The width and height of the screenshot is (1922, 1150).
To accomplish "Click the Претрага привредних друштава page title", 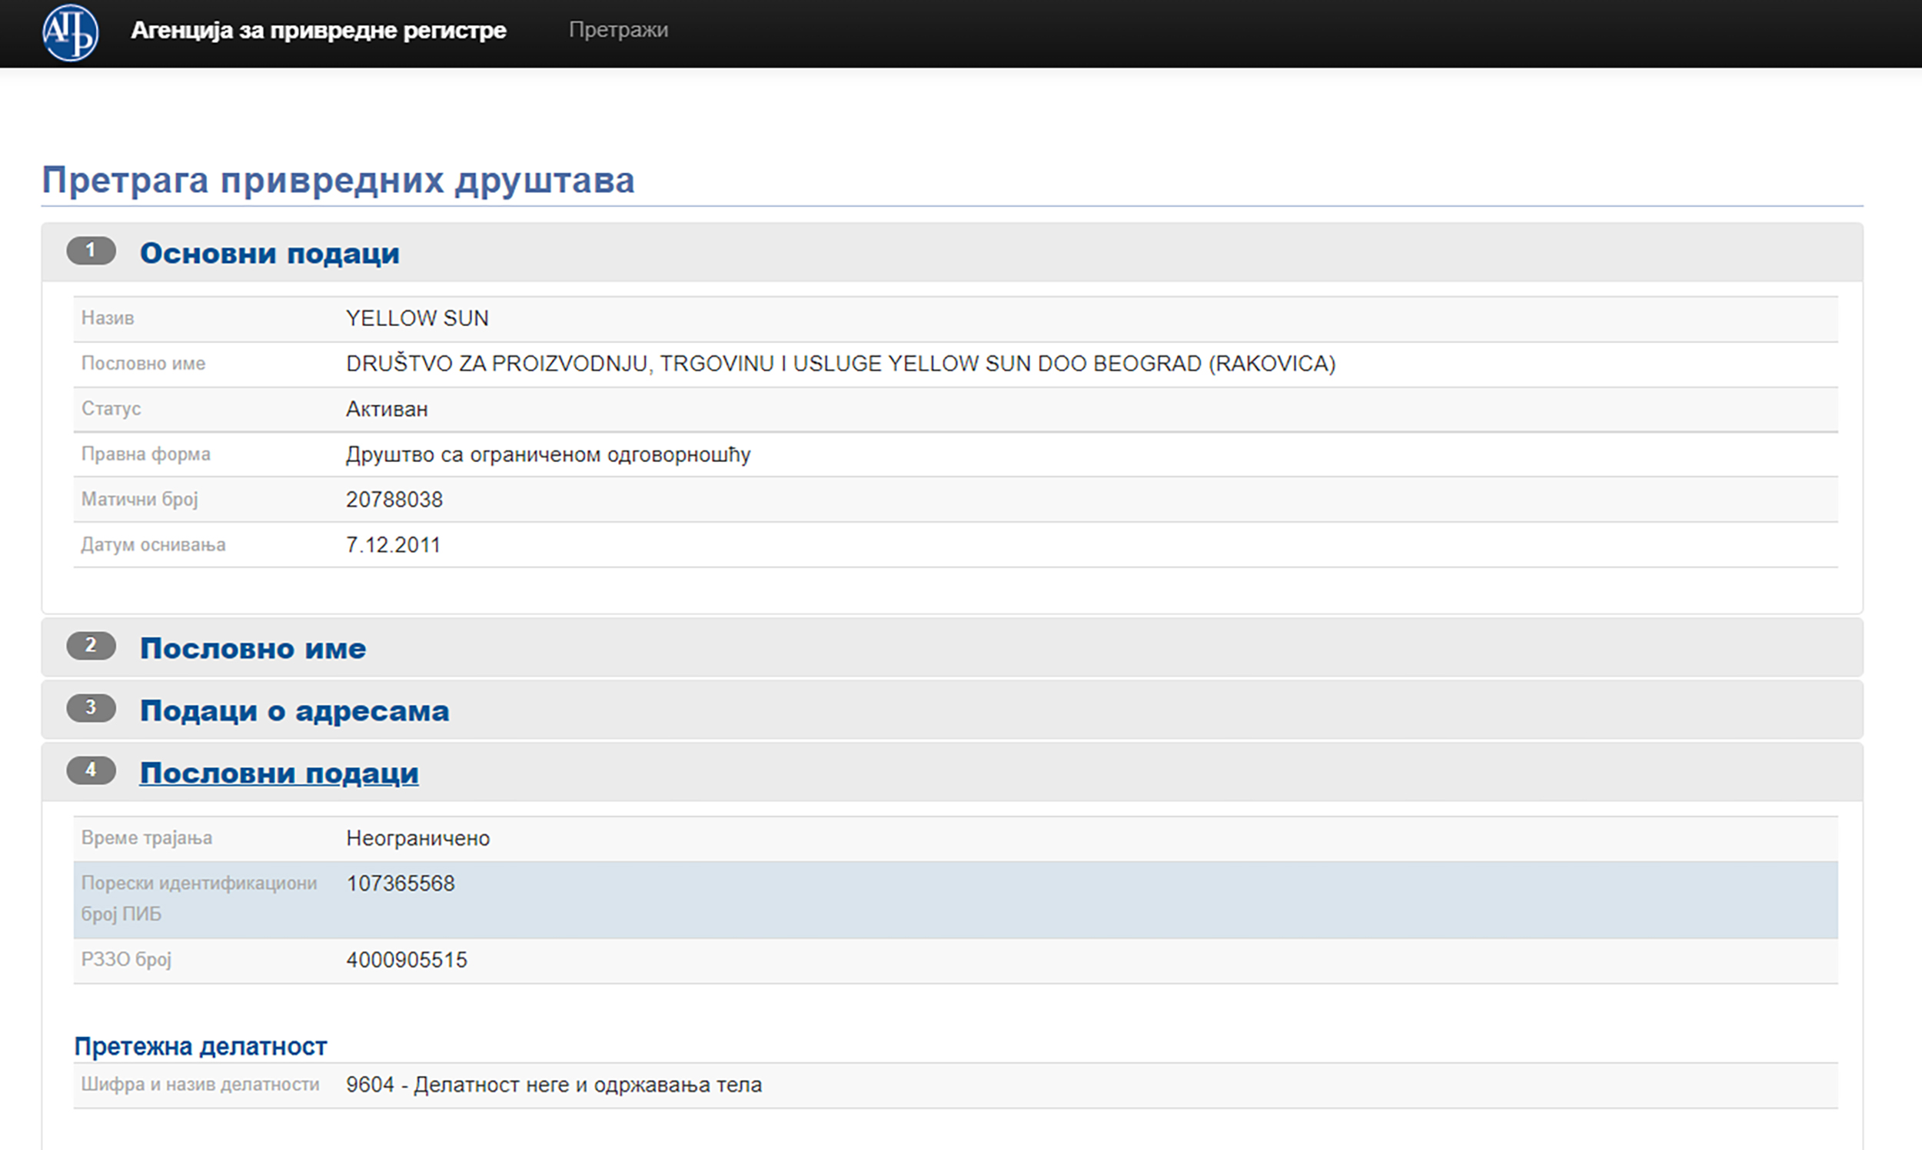I will (x=338, y=180).
